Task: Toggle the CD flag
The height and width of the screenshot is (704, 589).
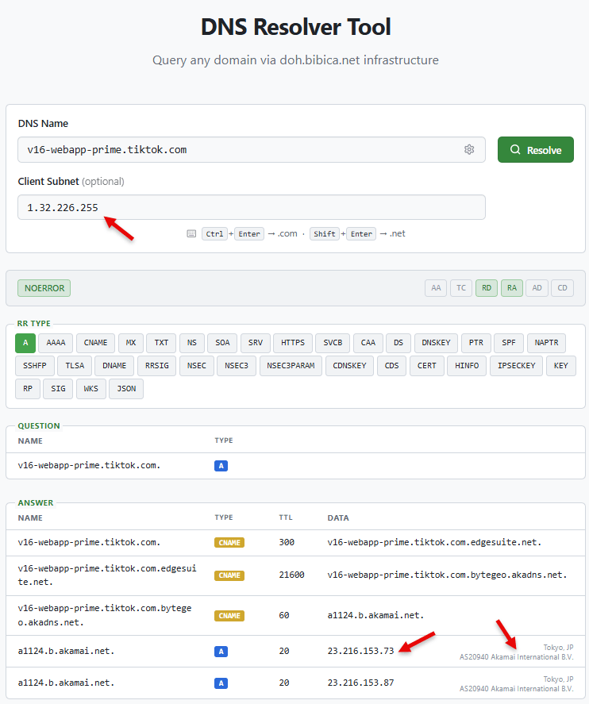Action: [x=563, y=288]
